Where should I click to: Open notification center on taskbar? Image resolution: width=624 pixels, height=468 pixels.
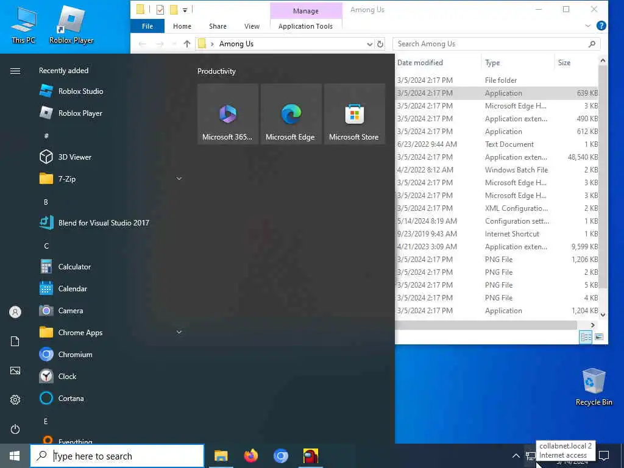pyautogui.click(x=604, y=456)
